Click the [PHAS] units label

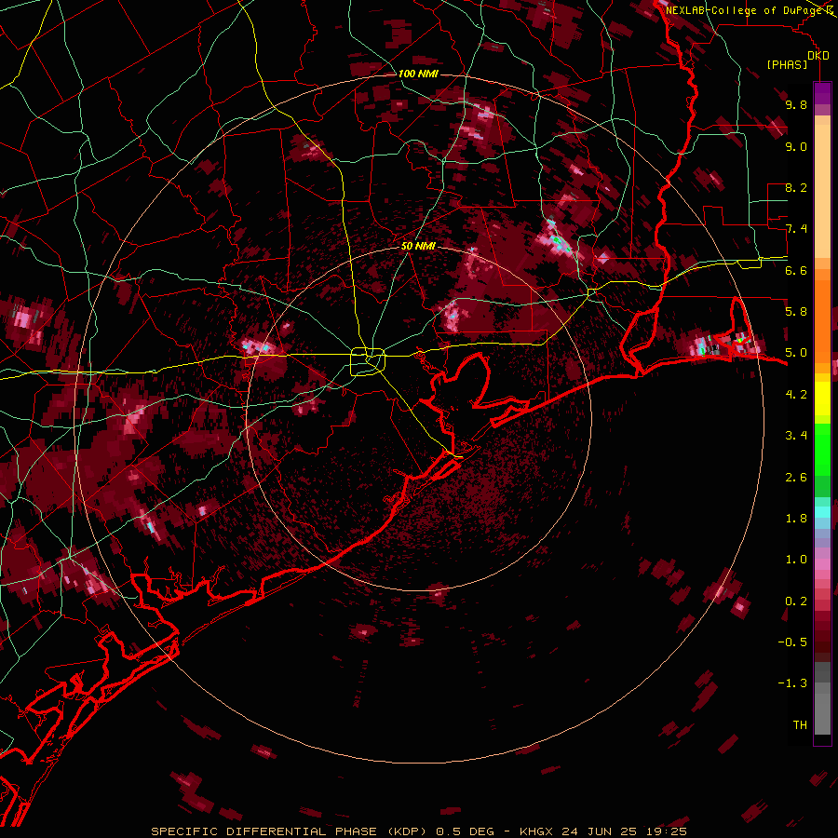click(787, 65)
